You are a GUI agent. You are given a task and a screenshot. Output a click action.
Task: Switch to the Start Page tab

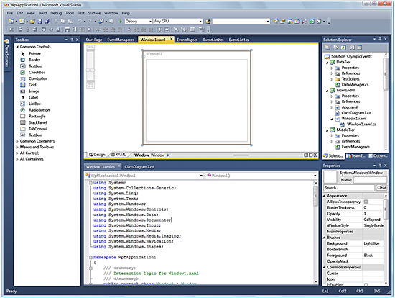coord(94,40)
